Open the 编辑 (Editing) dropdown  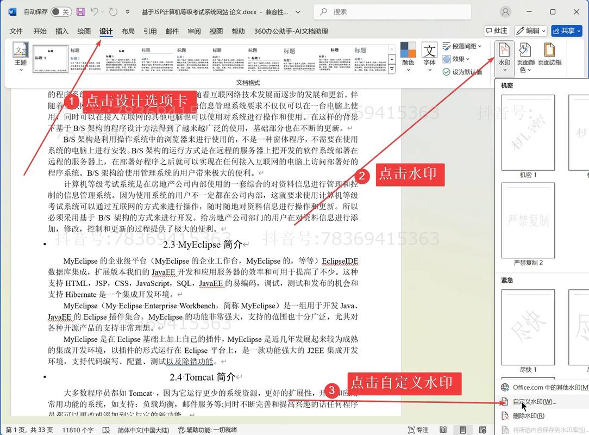(530, 30)
